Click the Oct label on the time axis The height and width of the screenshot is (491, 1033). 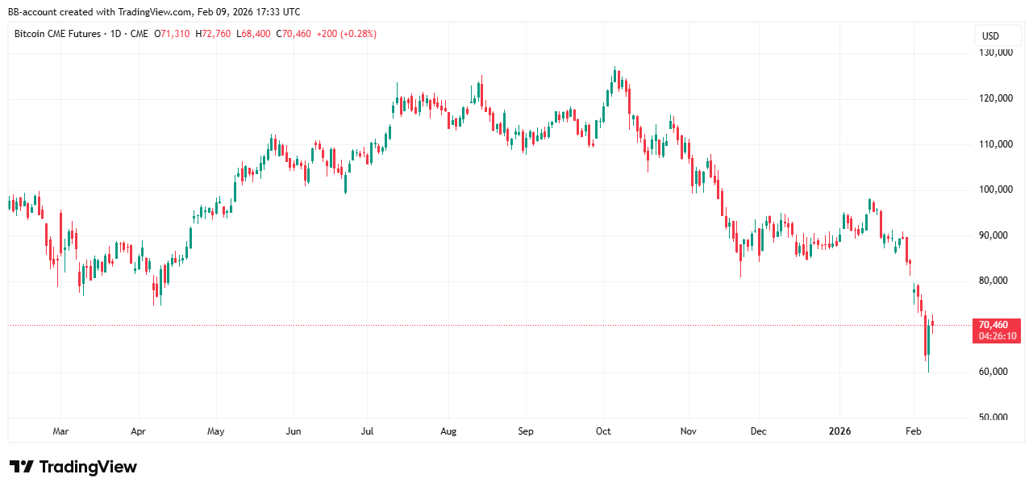coord(603,431)
